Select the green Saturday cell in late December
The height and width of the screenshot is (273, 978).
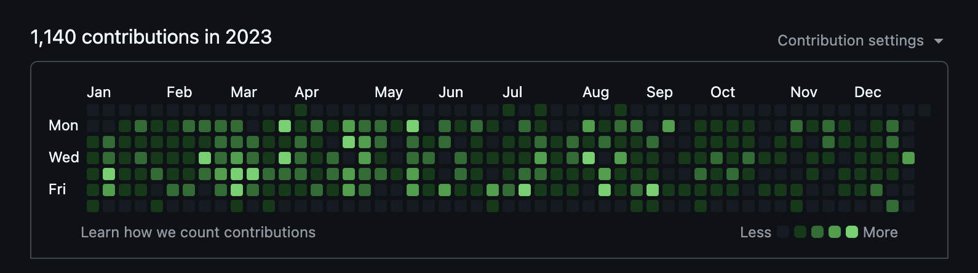[x=893, y=206]
